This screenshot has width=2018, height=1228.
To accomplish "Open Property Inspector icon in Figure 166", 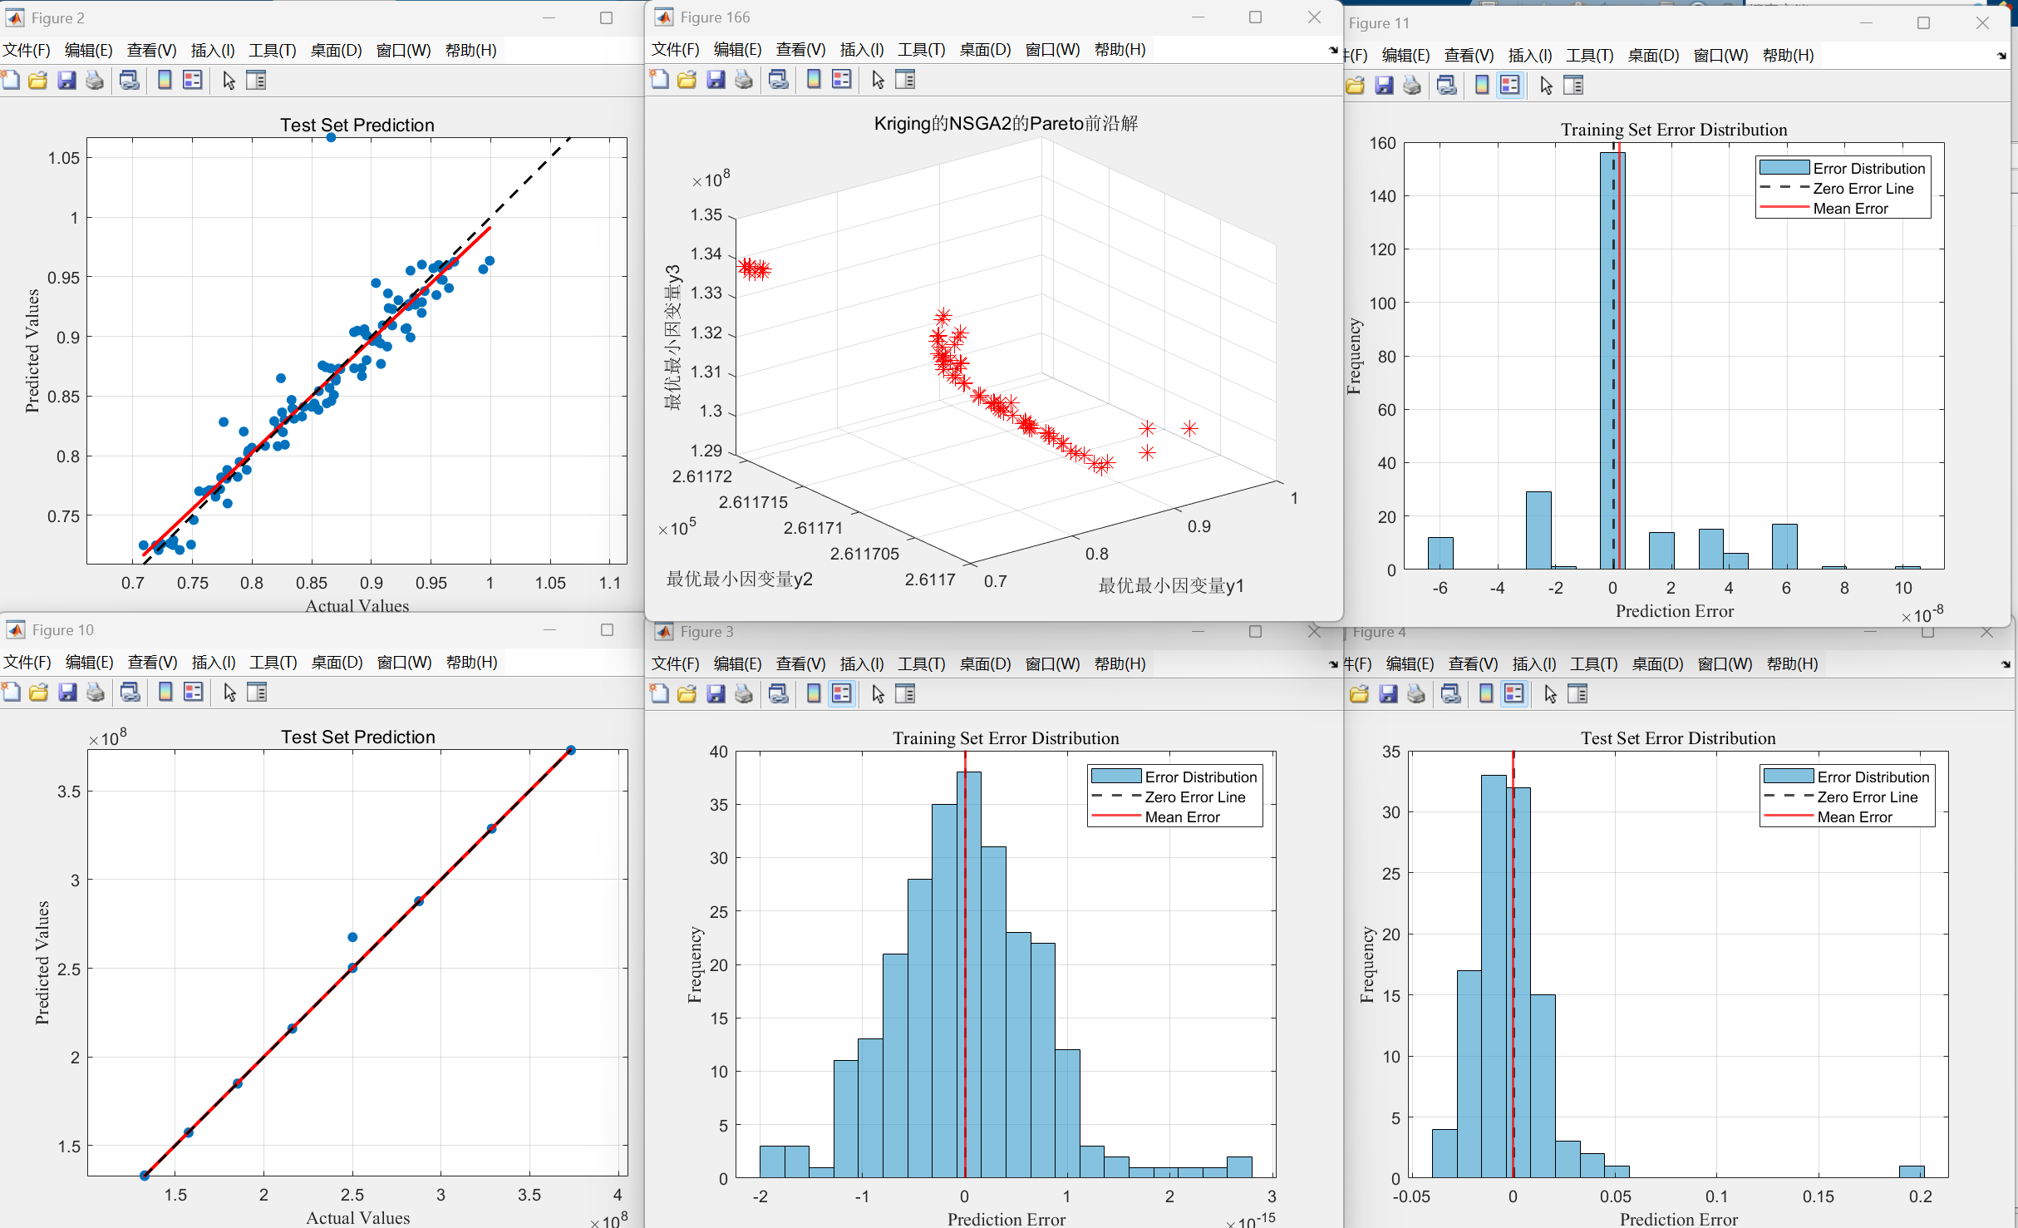I will point(905,80).
